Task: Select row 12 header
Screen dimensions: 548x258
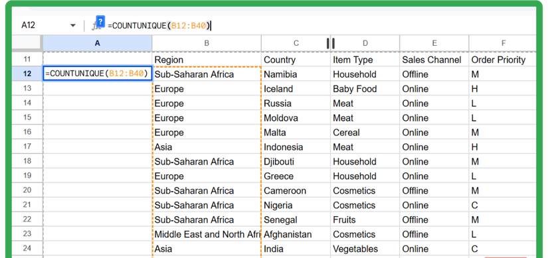Action: [x=27, y=74]
